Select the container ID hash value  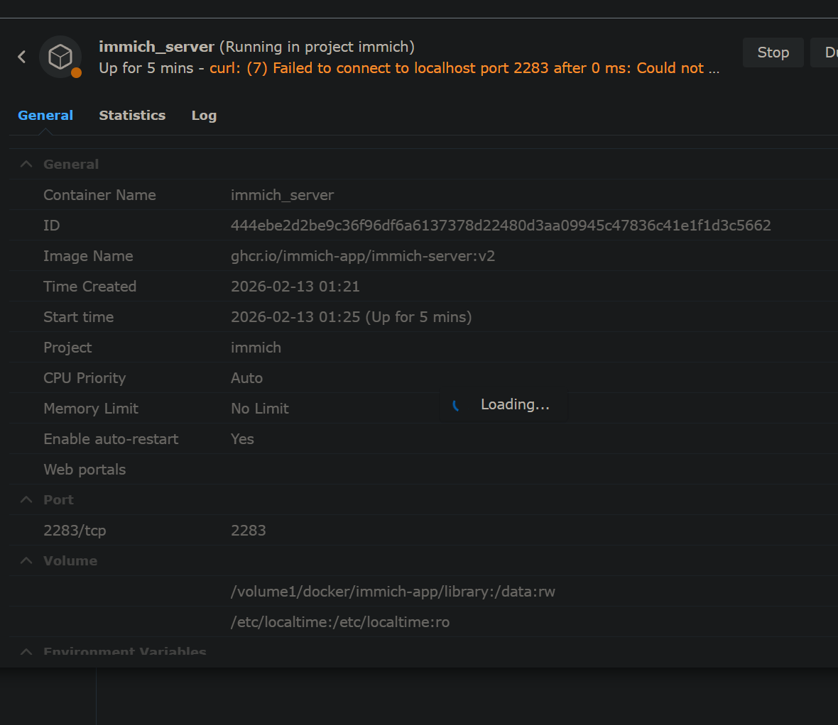pyautogui.click(x=501, y=226)
